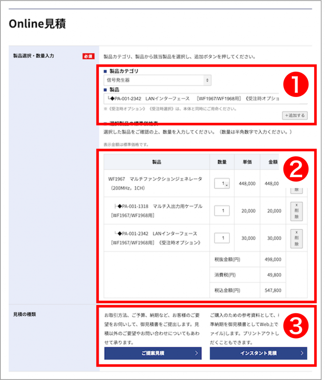Click the quantity field for PA-001-1318 マルチ入出力用ケーブル

pos(222,211)
